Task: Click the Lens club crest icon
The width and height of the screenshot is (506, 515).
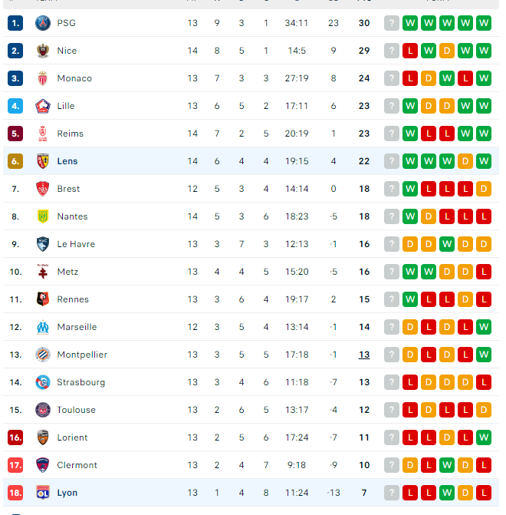Action: pyautogui.click(x=42, y=161)
